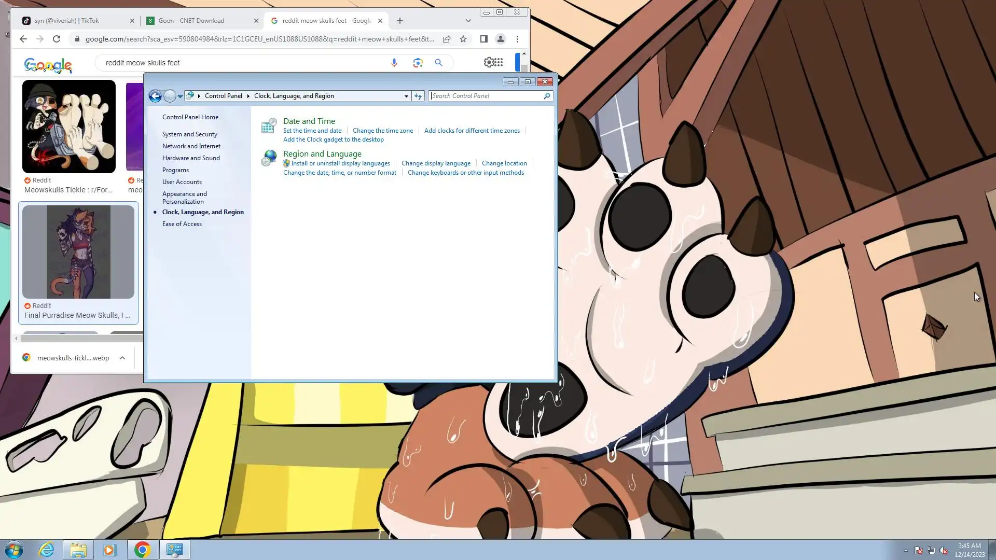The width and height of the screenshot is (996, 560).
Task: Open the Chrome profile avatar icon
Action: (x=500, y=39)
